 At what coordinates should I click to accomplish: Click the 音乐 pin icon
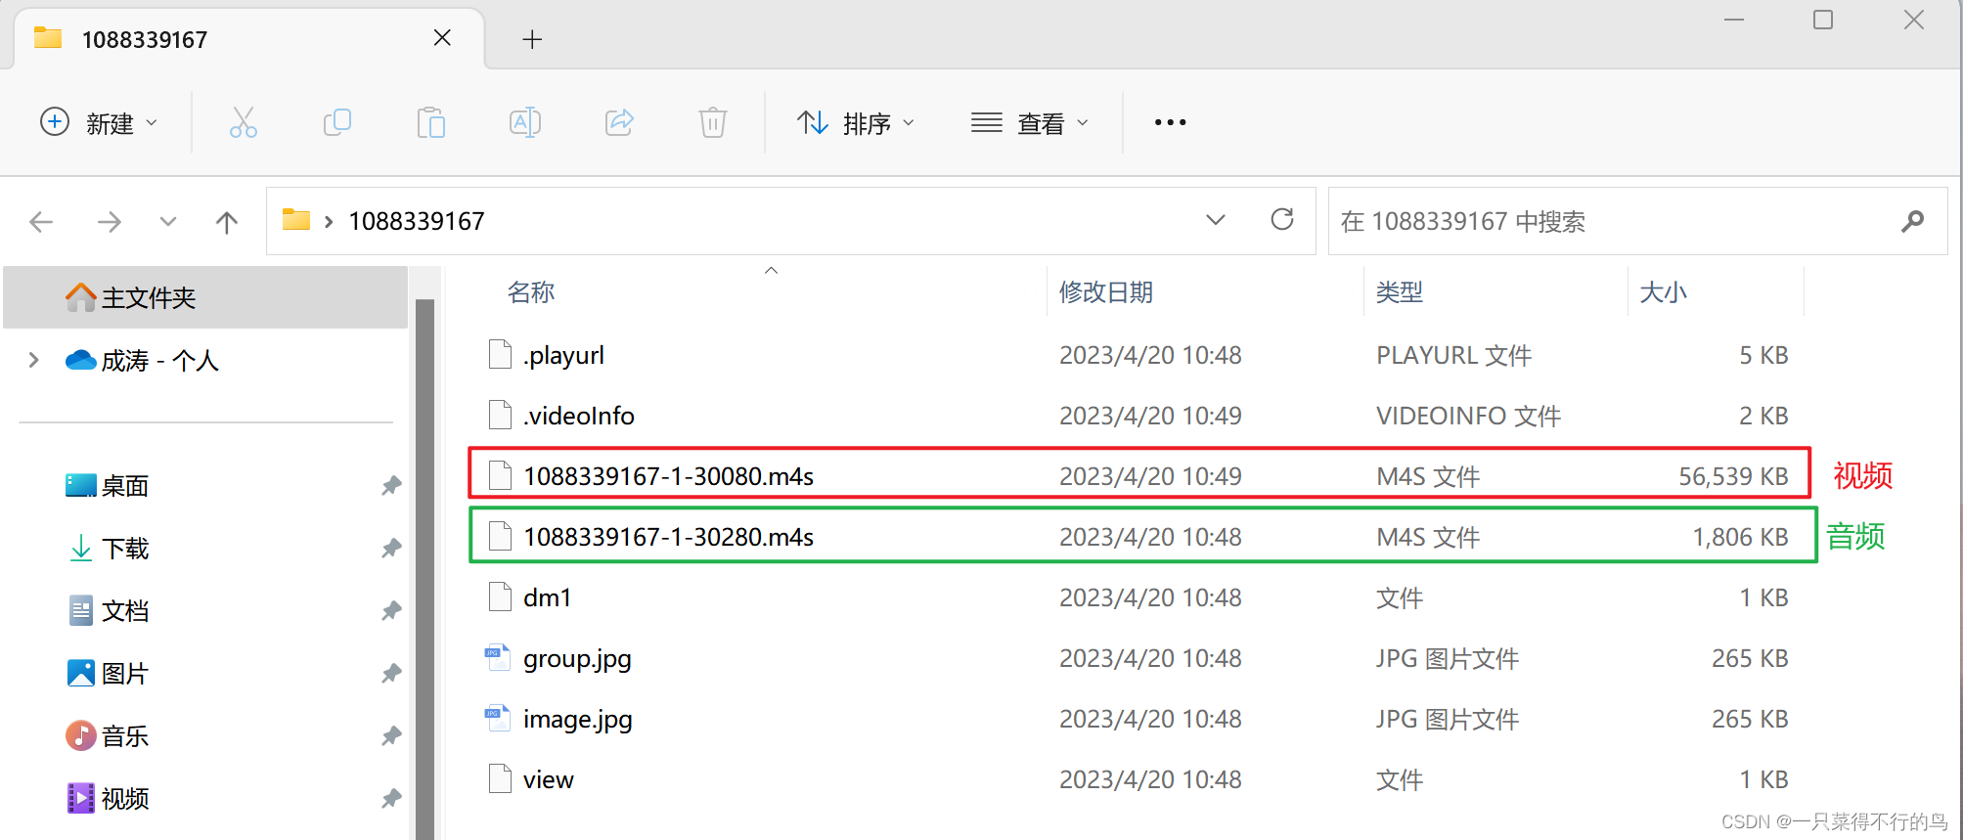[391, 735]
